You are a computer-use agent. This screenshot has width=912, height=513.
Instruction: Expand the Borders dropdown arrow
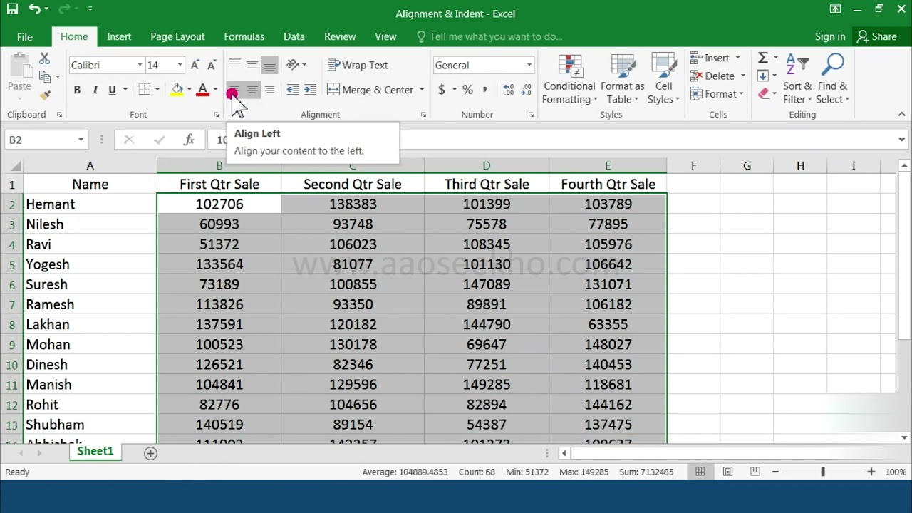(157, 90)
